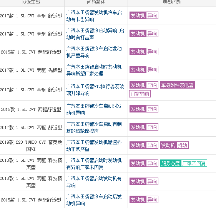Open link 启动时发动机有异响厂家未回复
Image resolution: width=216 pixels, height=208 pixels.
(94, 164)
